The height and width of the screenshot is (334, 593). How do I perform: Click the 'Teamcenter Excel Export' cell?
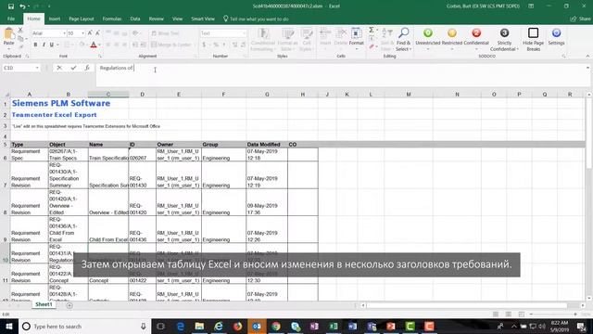coord(54,115)
